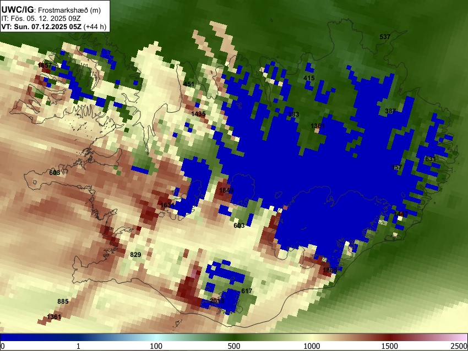Click the 1361 label just below 383
The image size is (468, 351).
[317, 126]
